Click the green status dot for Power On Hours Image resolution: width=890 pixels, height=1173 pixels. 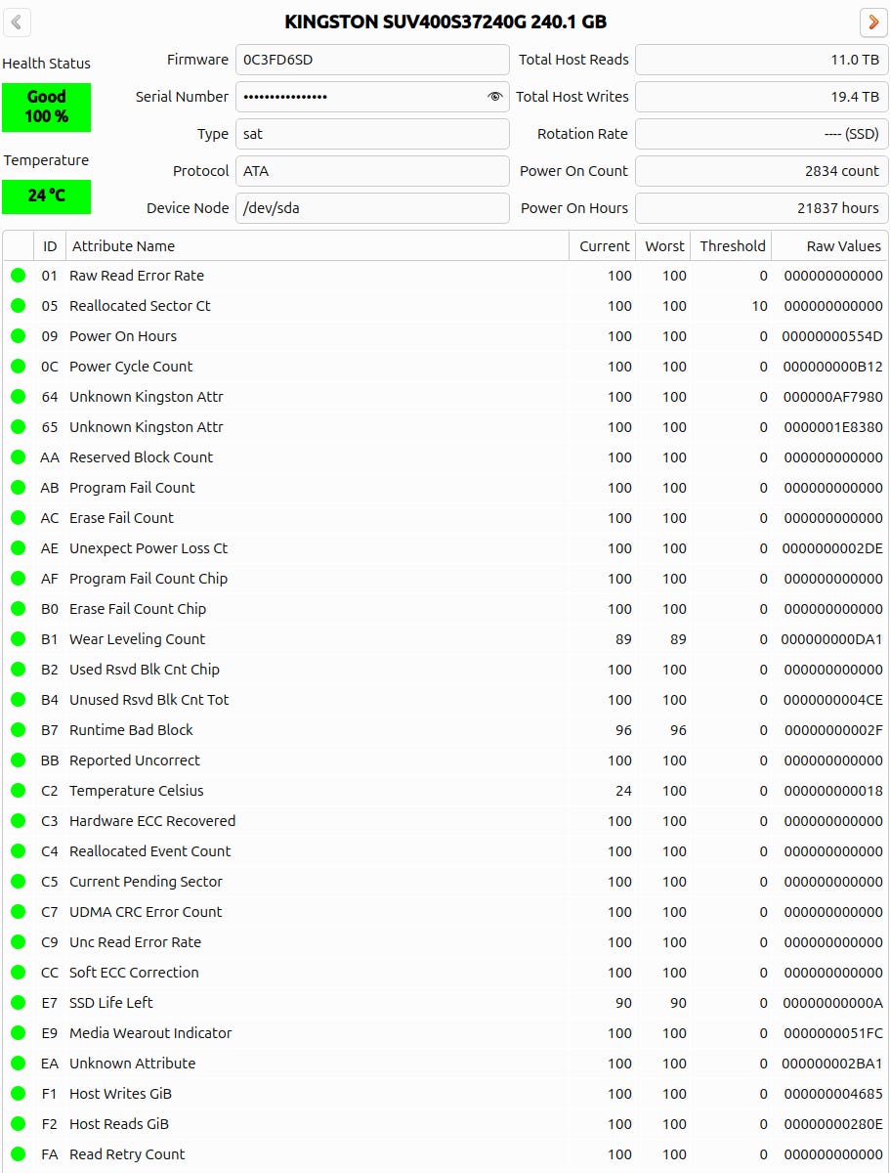[x=18, y=336]
